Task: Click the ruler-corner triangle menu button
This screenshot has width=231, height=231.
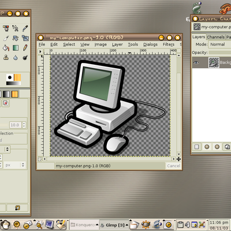Action: 40,51
